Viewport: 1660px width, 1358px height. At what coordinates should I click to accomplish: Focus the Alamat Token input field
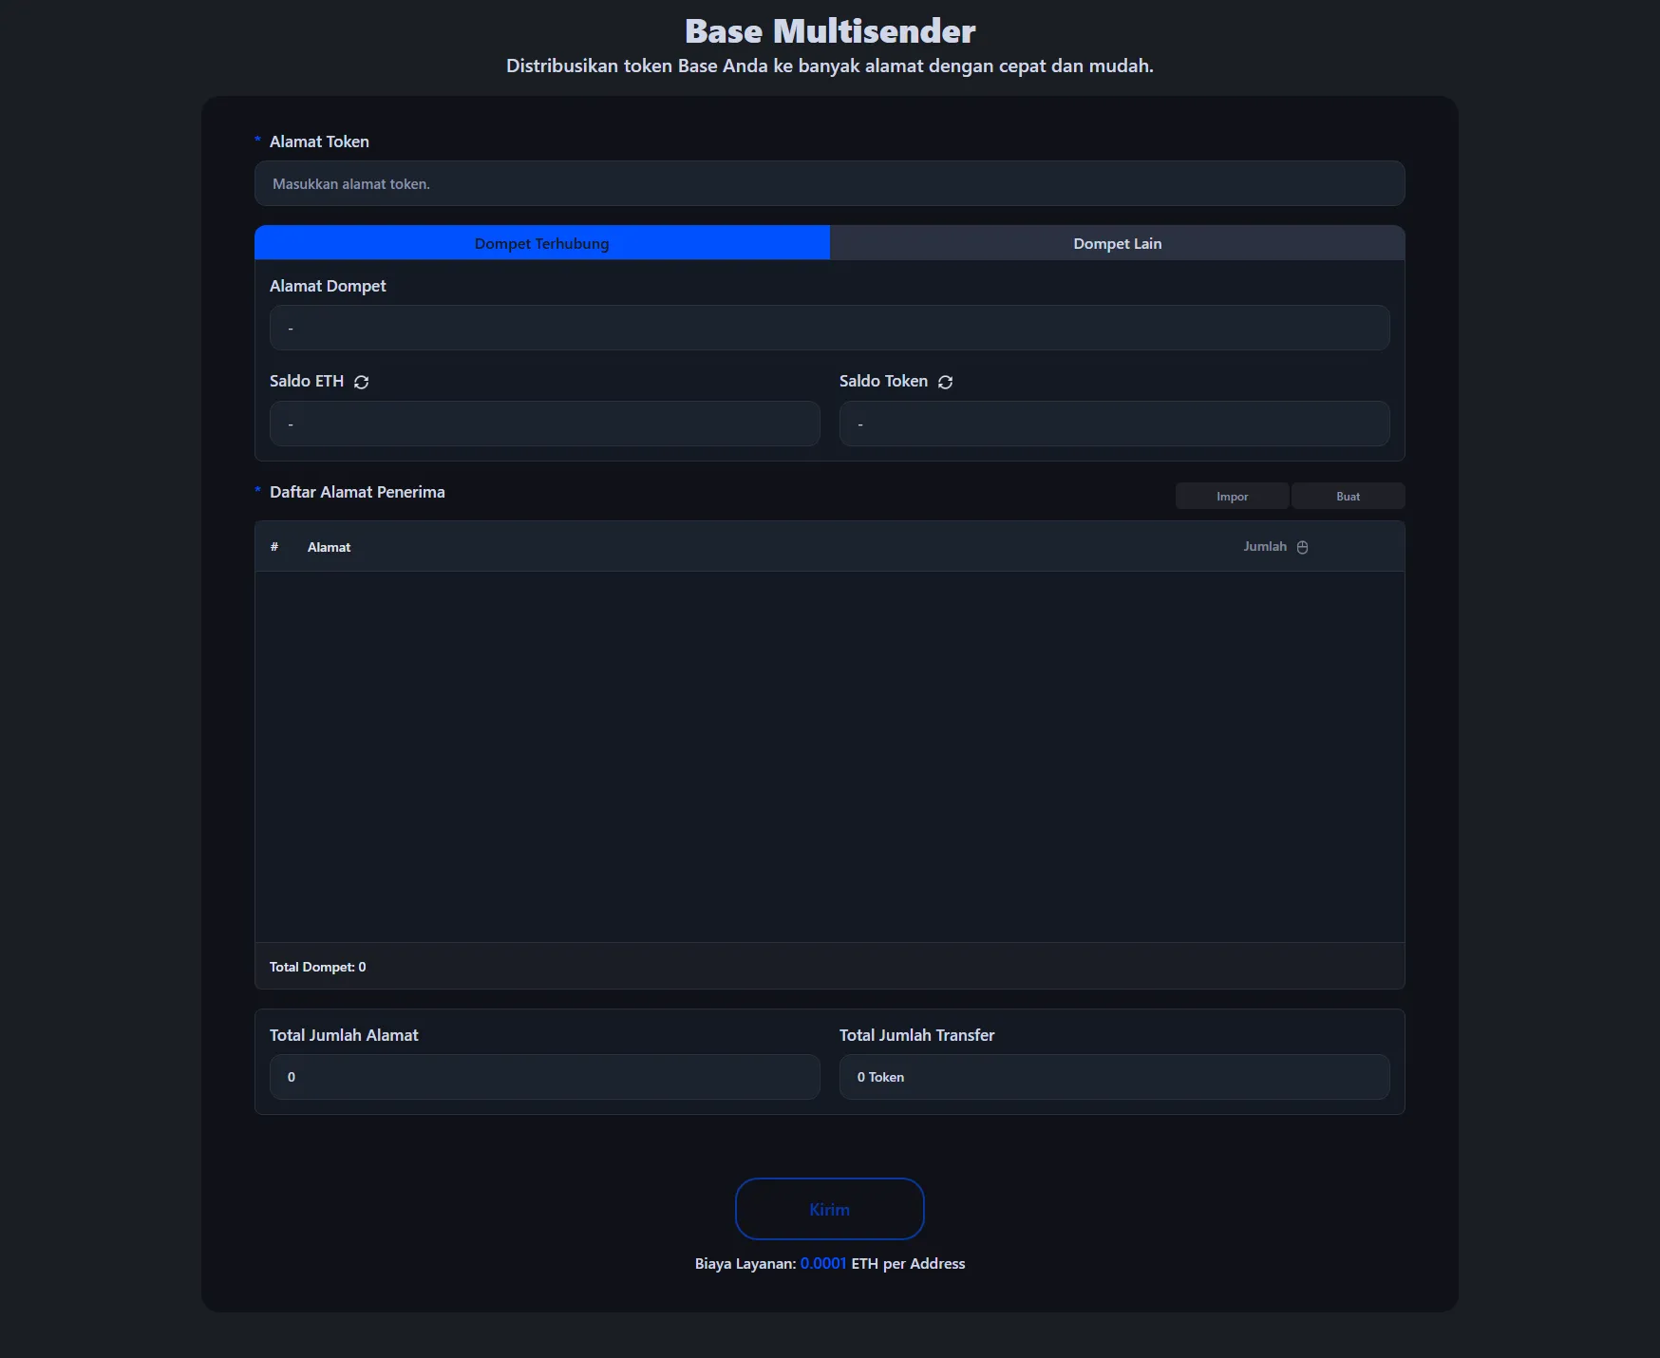point(829,183)
